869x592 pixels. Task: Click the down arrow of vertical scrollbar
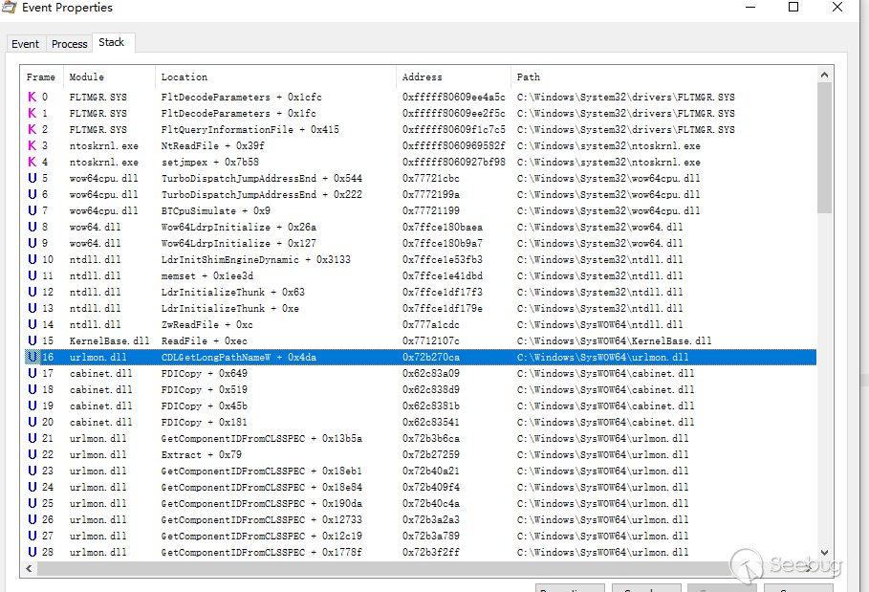click(x=825, y=553)
